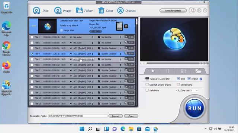Check the Title3 checkbox

32,48
